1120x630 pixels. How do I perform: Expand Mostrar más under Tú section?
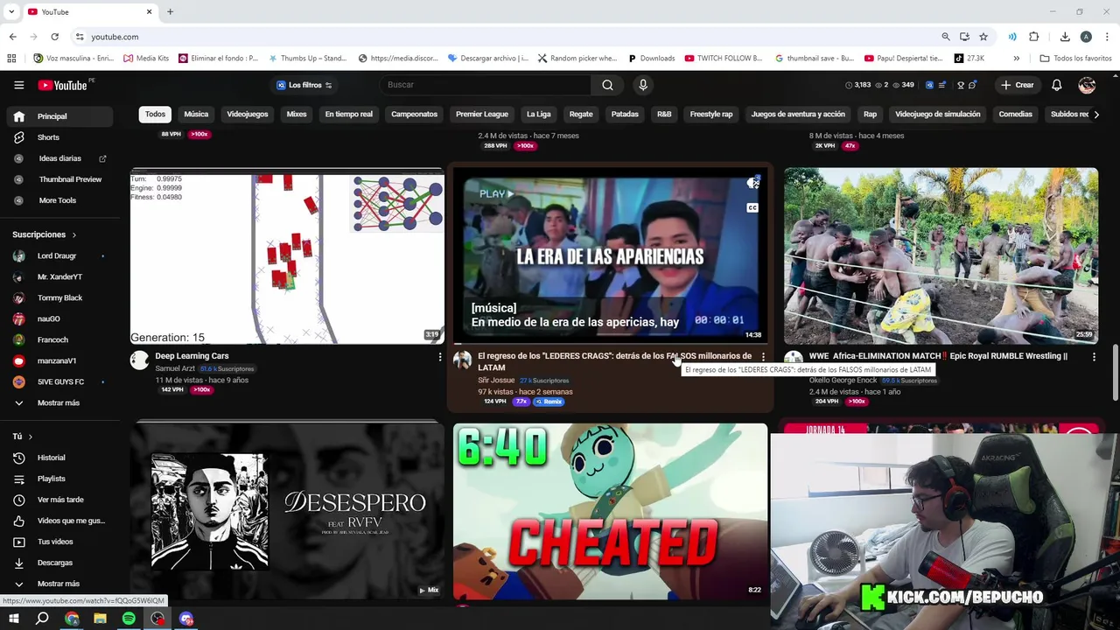coord(58,584)
